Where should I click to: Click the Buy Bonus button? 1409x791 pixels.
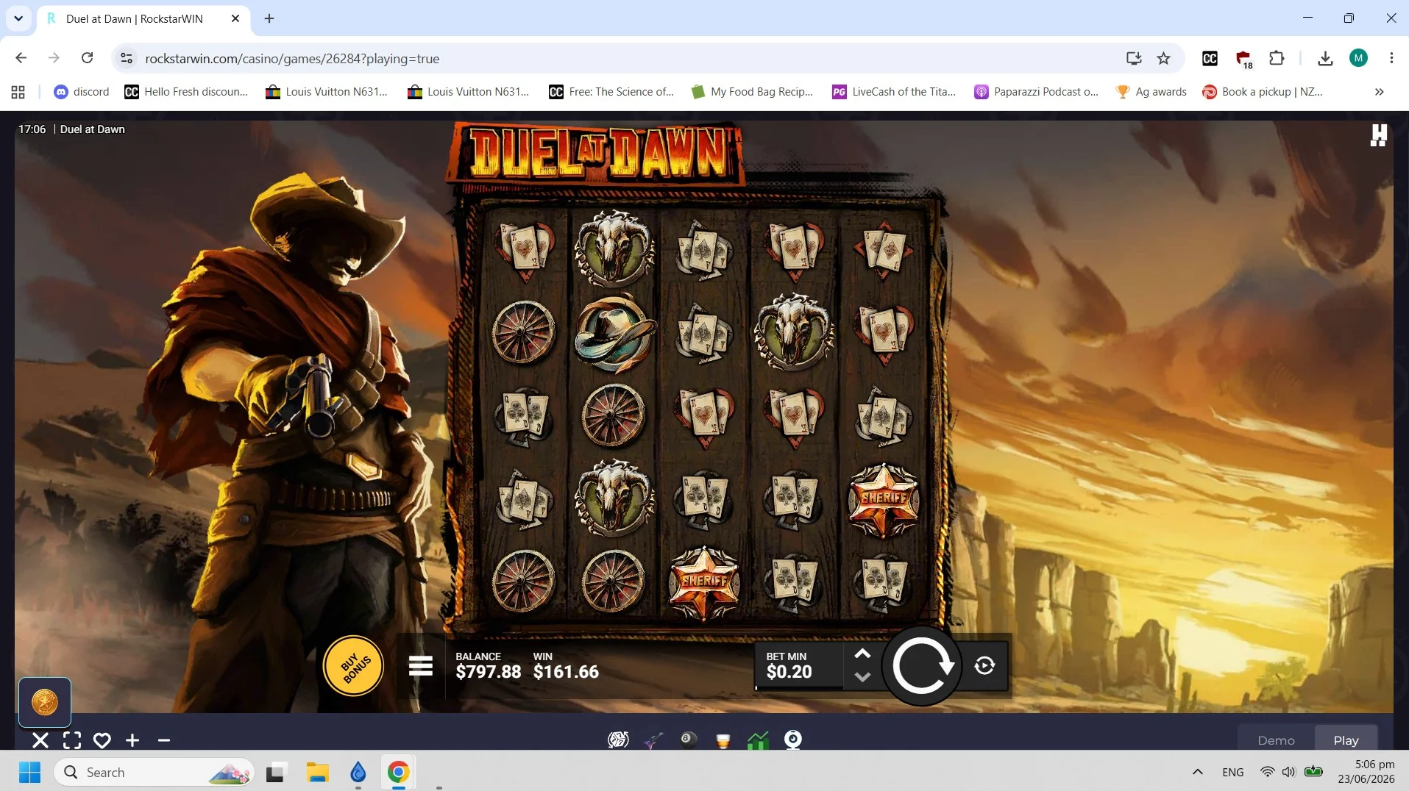pos(353,666)
